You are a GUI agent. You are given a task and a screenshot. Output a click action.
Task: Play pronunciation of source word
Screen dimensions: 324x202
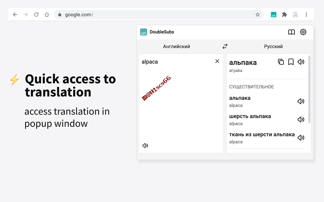pos(145,145)
